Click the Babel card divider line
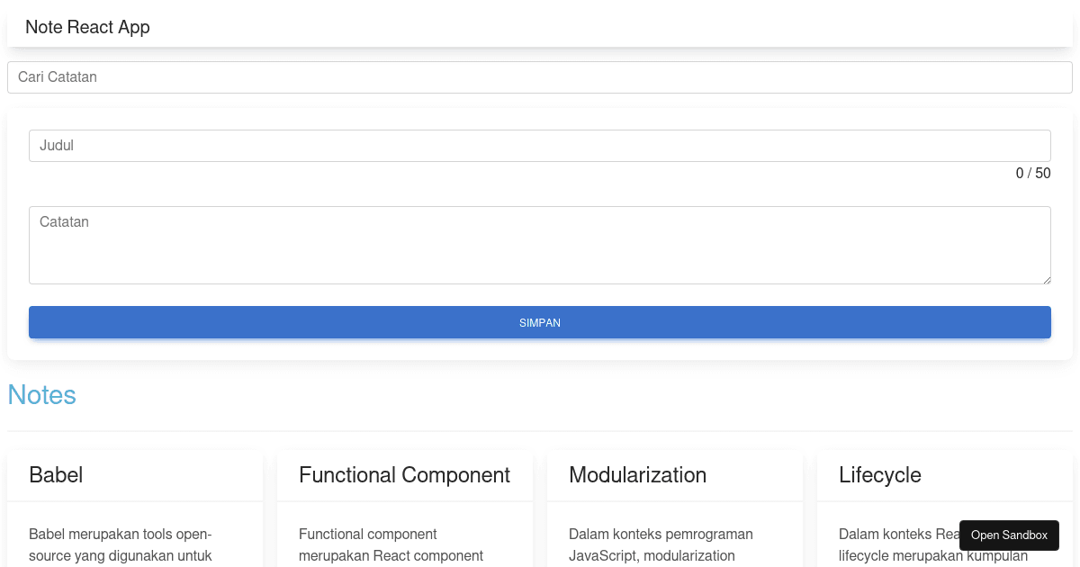The height and width of the screenshot is (567, 1080). click(135, 499)
